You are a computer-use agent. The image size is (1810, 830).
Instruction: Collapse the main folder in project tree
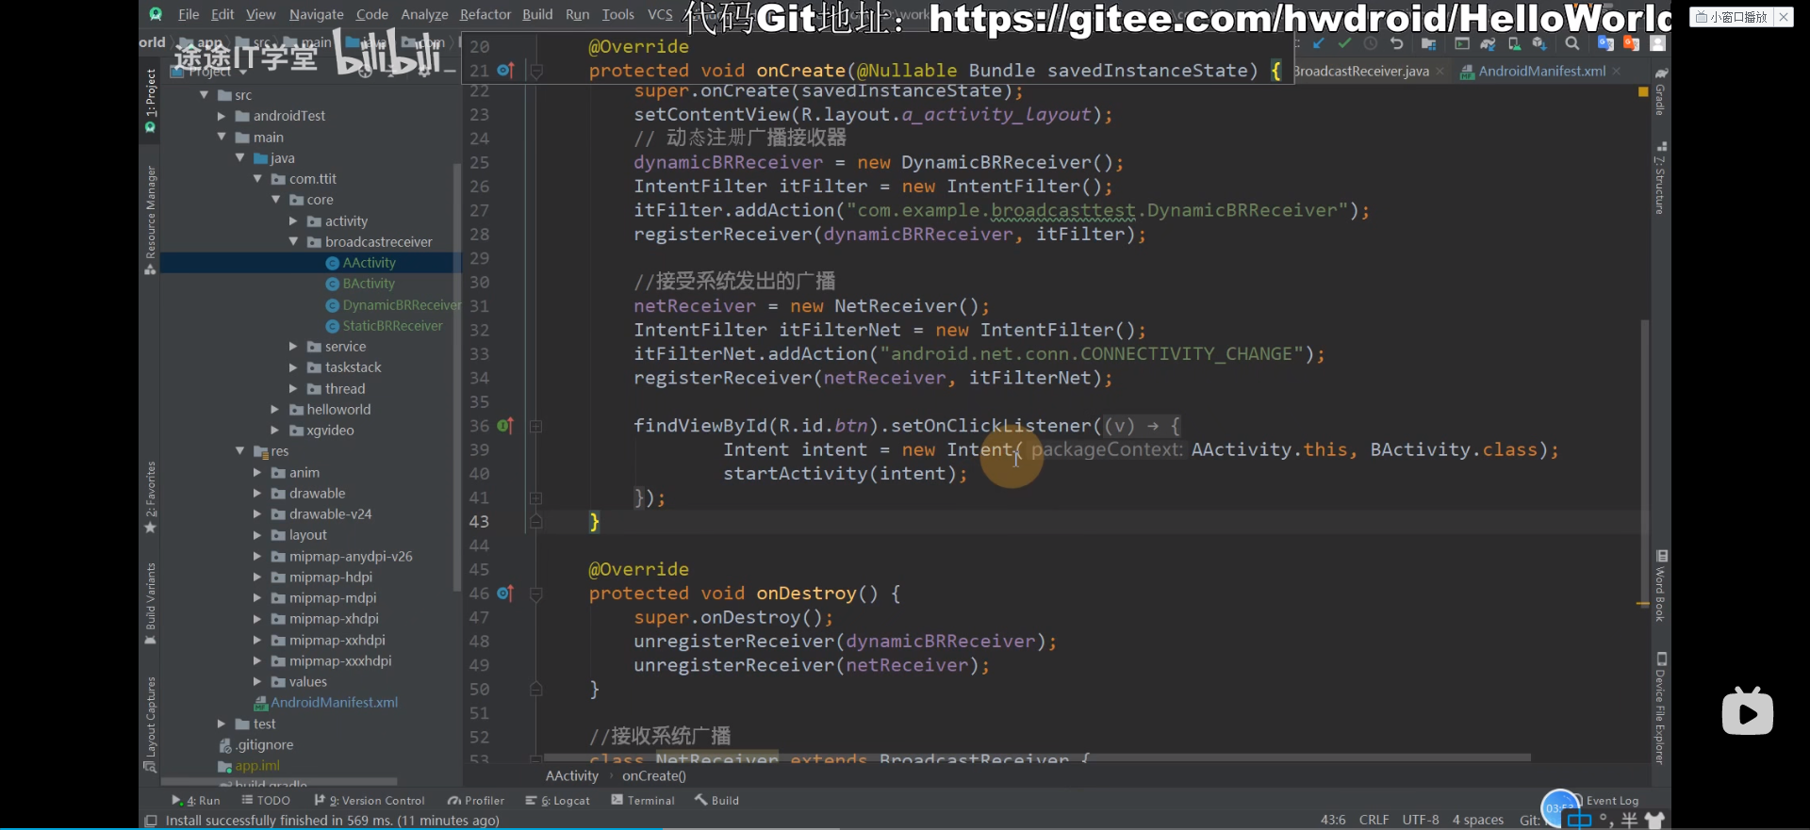222,137
